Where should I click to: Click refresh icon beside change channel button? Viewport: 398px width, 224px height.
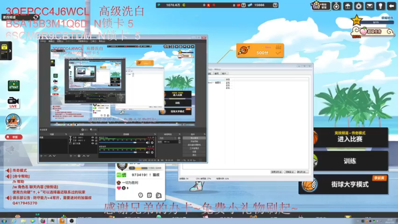point(35,17)
